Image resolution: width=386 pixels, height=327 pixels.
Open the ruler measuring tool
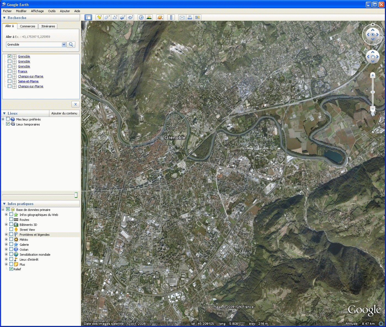[x=171, y=17]
